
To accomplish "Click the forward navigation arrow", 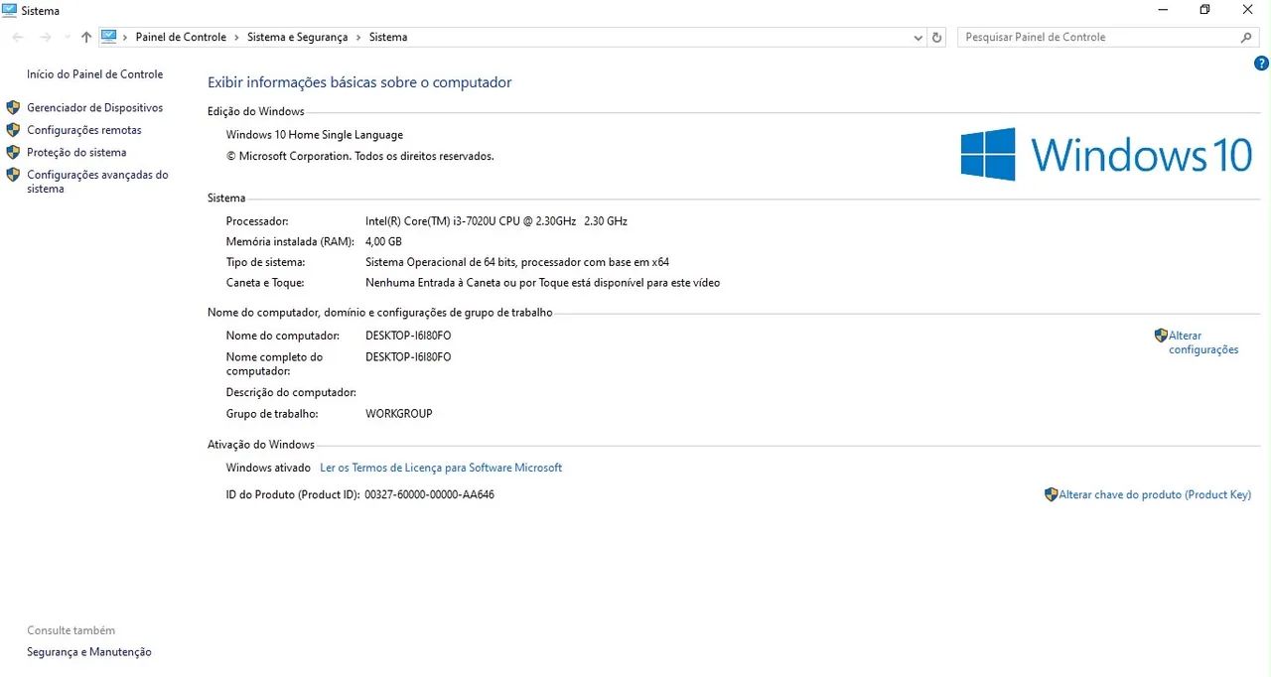I will (45, 37).
